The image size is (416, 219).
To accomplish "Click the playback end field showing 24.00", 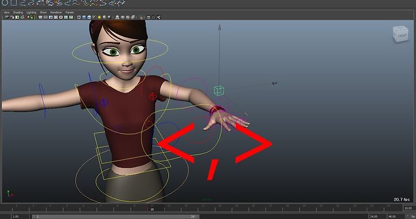I will [377, 217].
